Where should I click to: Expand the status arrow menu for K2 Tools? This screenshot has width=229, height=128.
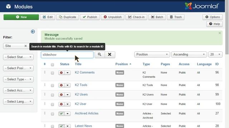tap(68, 85)
